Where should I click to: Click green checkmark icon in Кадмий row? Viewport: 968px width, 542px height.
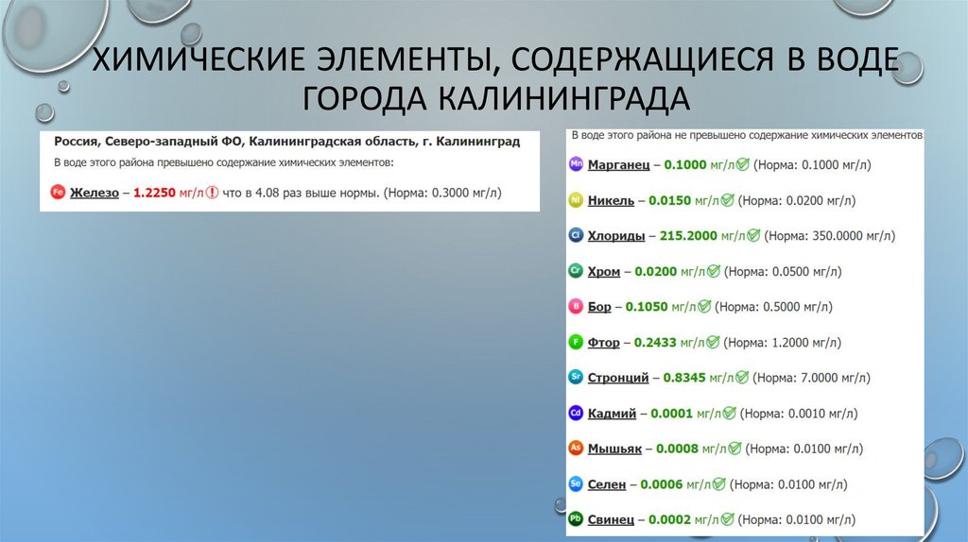point(729,413)
